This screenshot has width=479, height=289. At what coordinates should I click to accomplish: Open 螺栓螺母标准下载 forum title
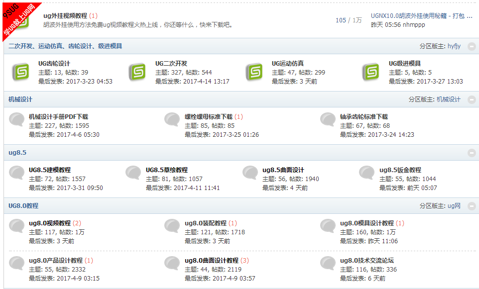pos(209,117)
